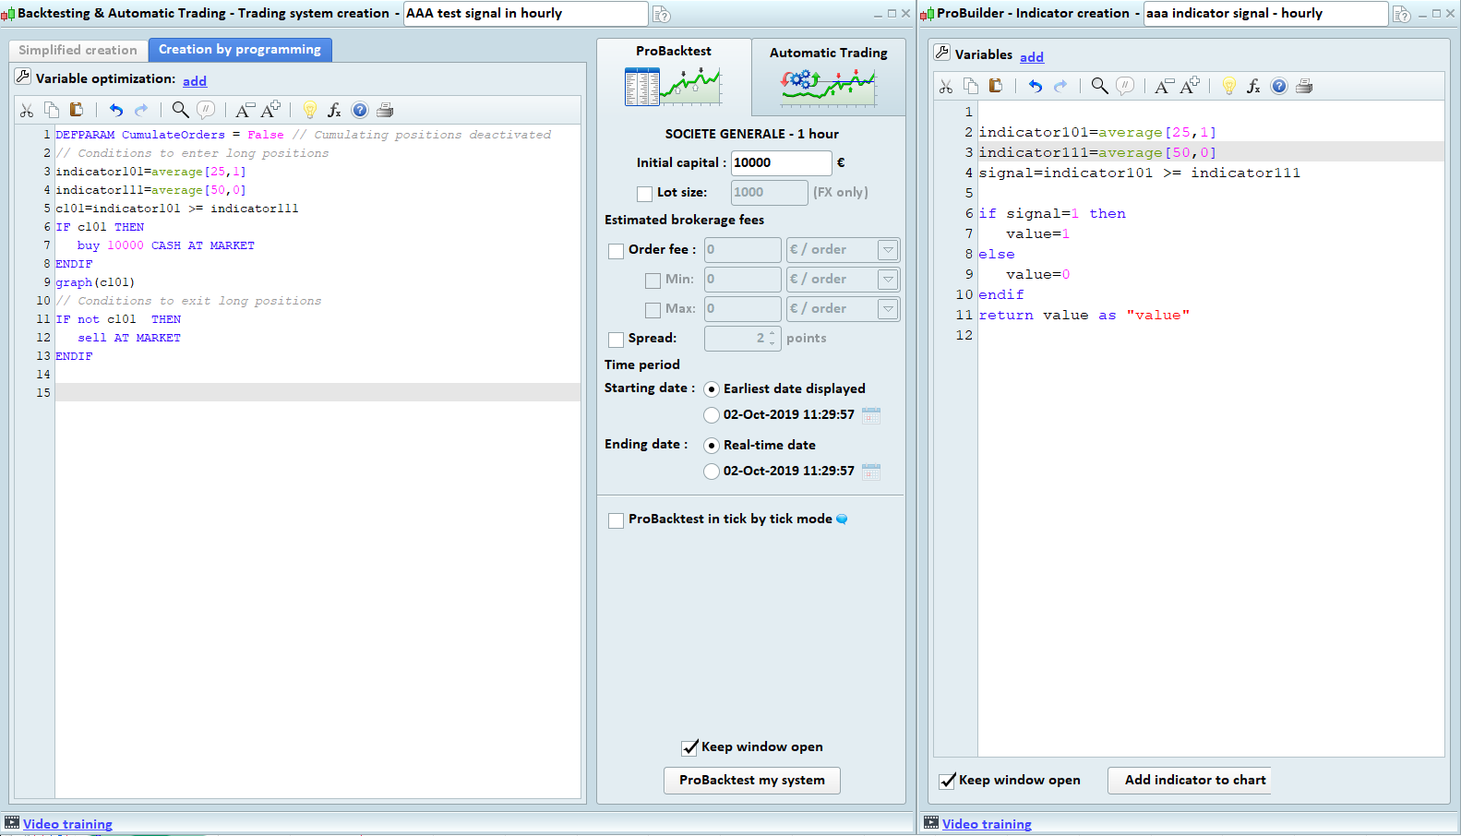
Task: Click the print icon in ProBuilder toolbar
Action: tap(1304, 86)
